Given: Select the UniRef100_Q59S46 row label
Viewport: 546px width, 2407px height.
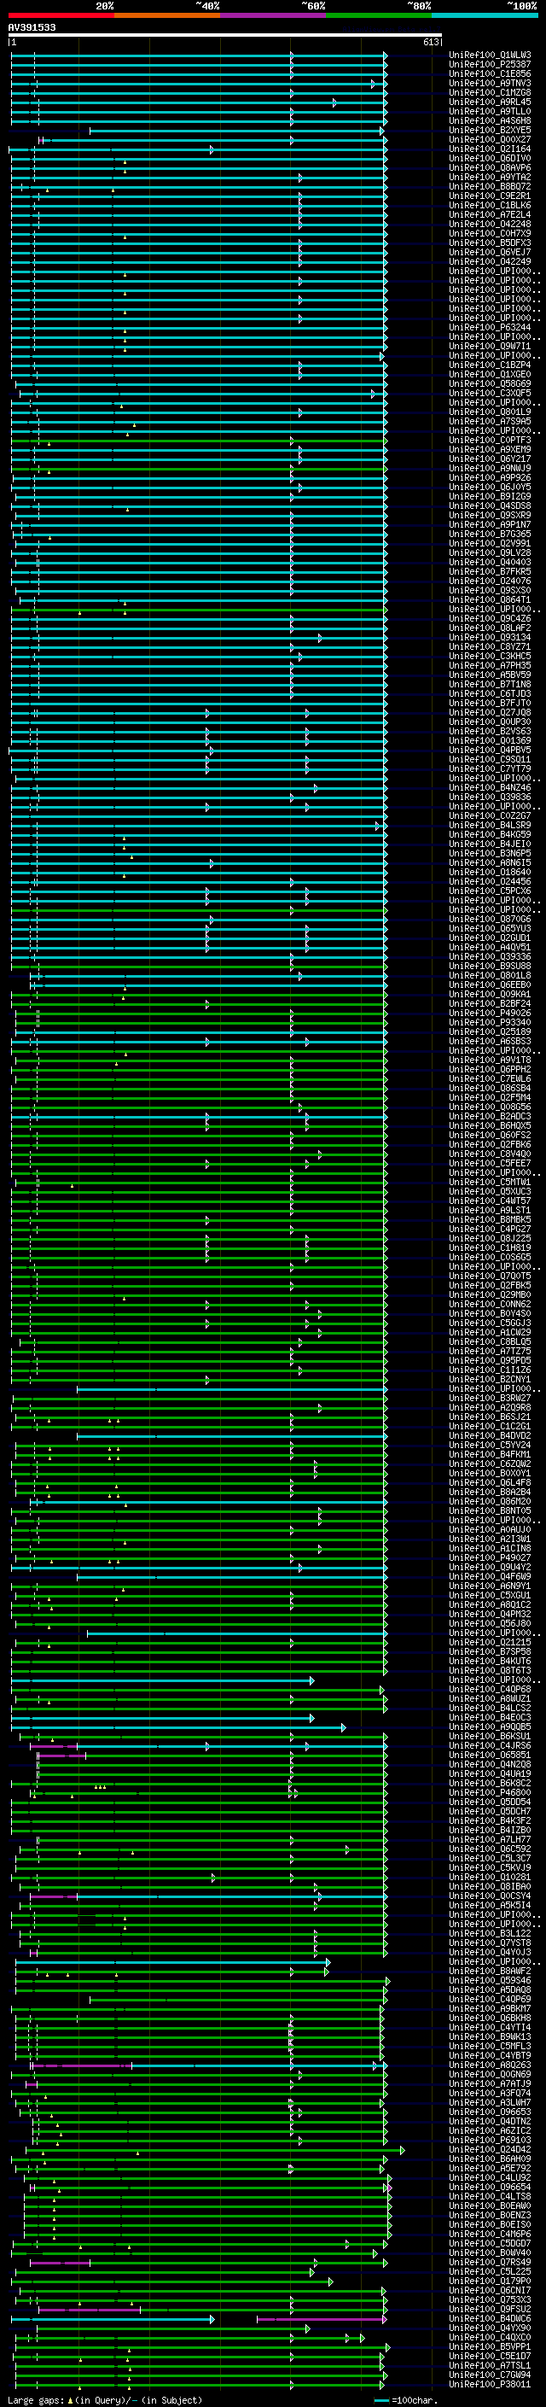Looking at the screenshot, I should pos(490,1980).
